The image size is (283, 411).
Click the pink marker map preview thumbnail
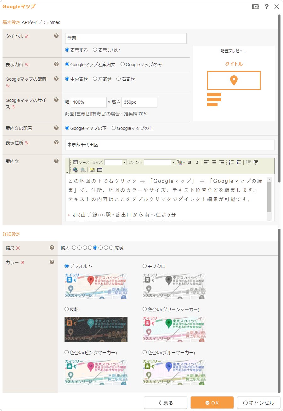click(x=96, y=372)
